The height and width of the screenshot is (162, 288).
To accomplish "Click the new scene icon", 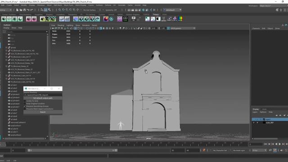I will click(x=17, y=10).
